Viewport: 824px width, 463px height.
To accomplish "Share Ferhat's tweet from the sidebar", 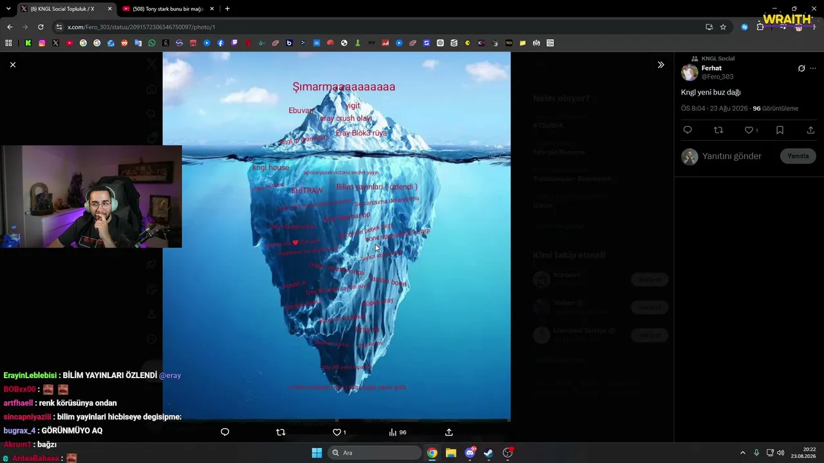I will coord(810,130).
